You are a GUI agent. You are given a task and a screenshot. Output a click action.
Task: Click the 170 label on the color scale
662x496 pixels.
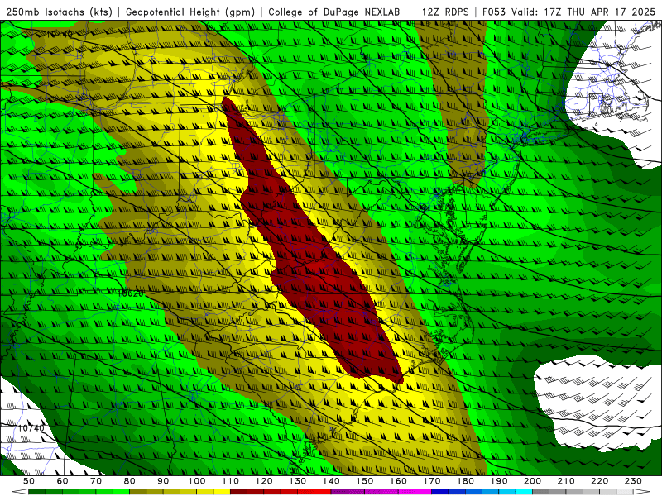pos(432,481)
